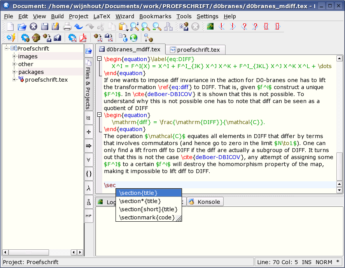Click the Zoom Out magnifier icon
Image resolution: width=345 pixels, height=268 pixels.
point(157,26)
